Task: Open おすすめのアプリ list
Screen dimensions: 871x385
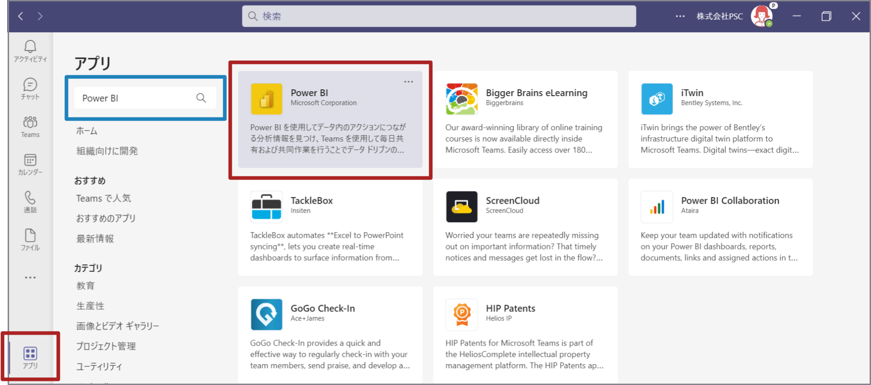Action: coord(106,218)
